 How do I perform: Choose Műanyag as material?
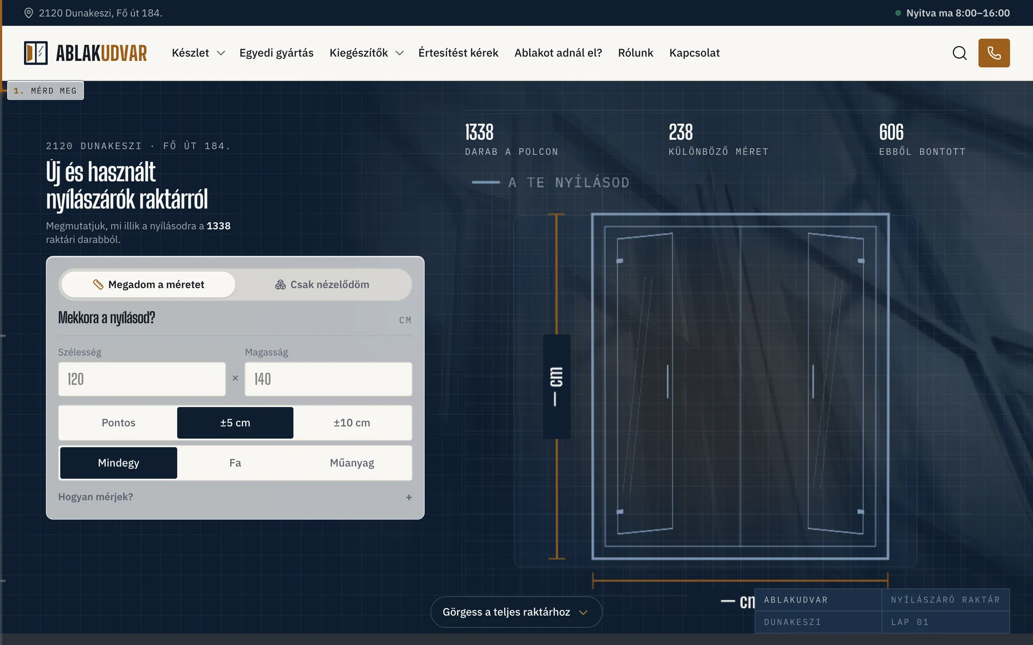pyautogui.click(x=352, y=463)
